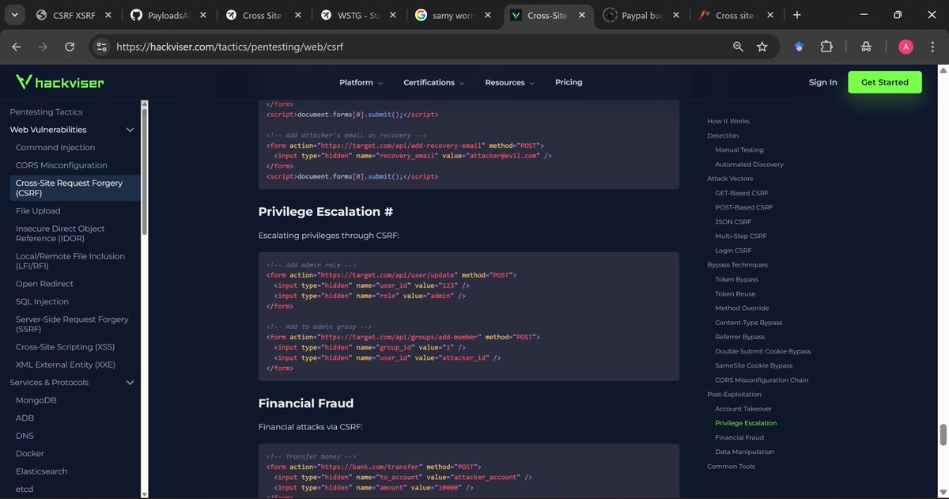Jump to Manual Testing in contents
Image resolution: width=949 pixels, height=499 pixels.
(739, 150)
